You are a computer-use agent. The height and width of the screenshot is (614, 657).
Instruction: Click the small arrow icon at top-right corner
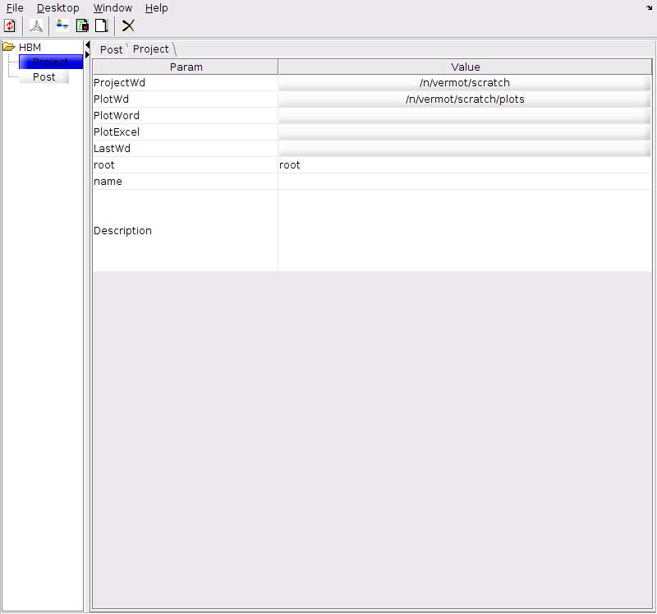coord(650,7)
